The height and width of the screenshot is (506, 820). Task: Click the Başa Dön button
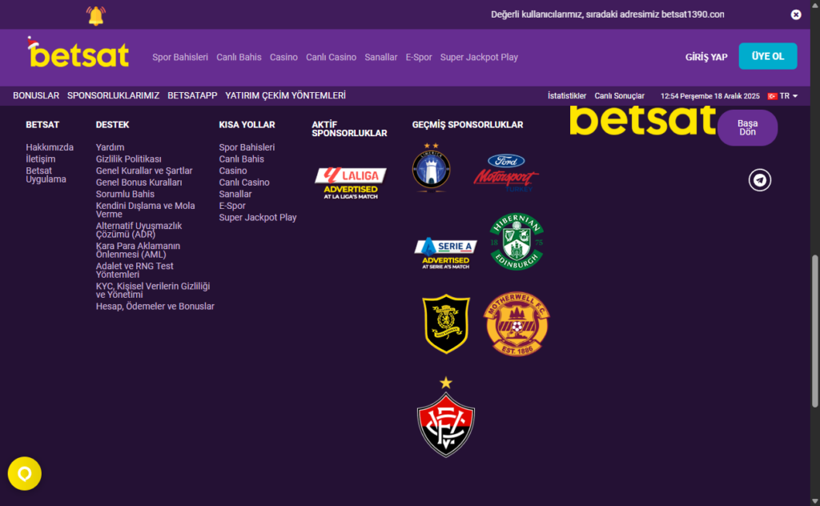point(747,127)
